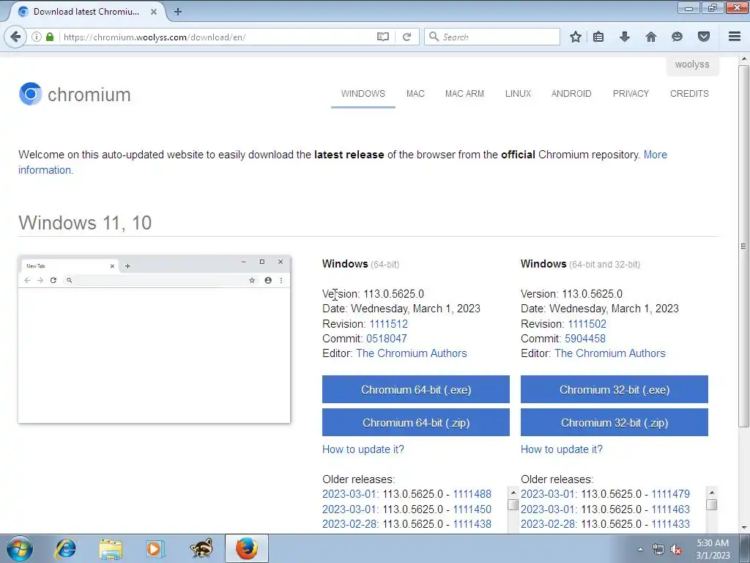Open older release 1111433
The height and width of the screenshot is (563, 750).
point(671,524)
